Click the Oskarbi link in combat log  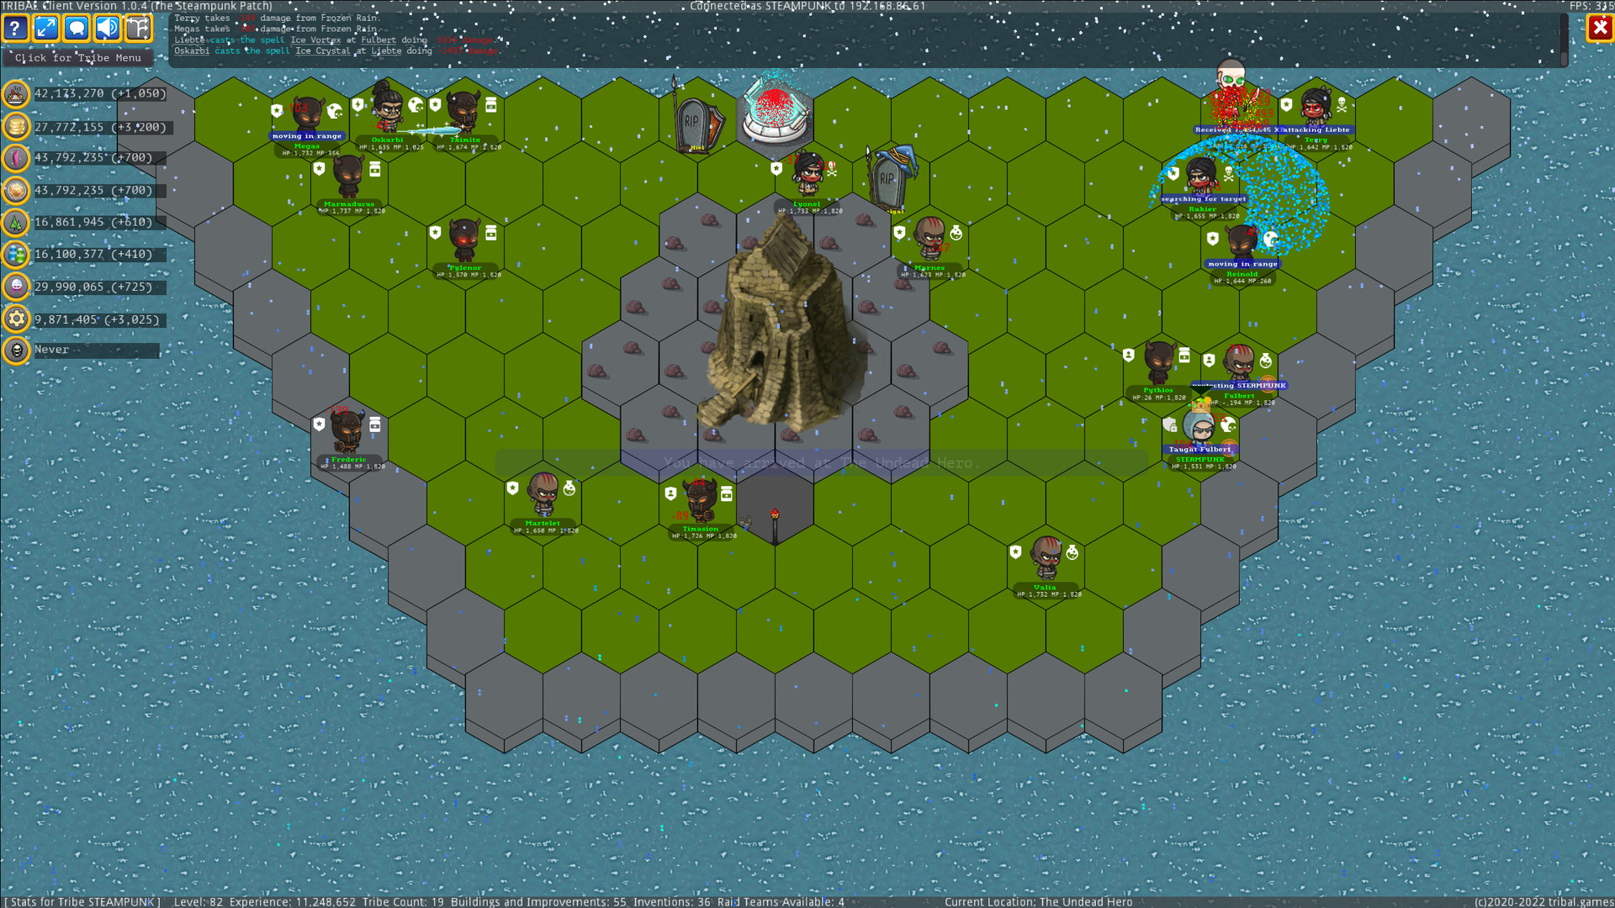[x=192, y=51]
